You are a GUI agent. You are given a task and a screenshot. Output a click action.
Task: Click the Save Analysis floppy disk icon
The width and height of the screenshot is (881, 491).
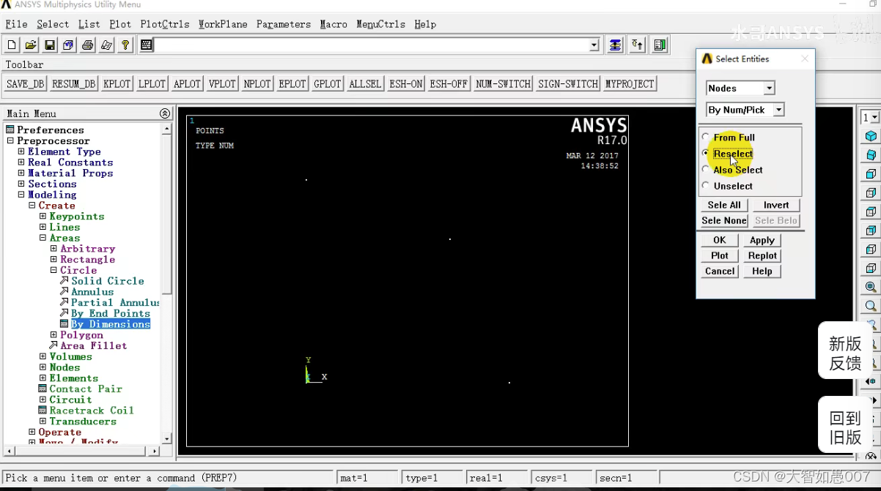[x=50, y=45]
